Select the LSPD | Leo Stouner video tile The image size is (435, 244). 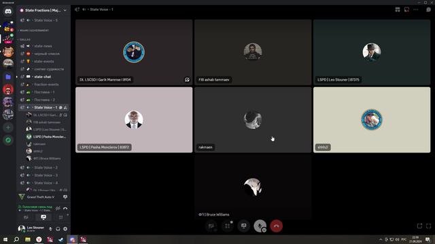(x=372, y=52)
